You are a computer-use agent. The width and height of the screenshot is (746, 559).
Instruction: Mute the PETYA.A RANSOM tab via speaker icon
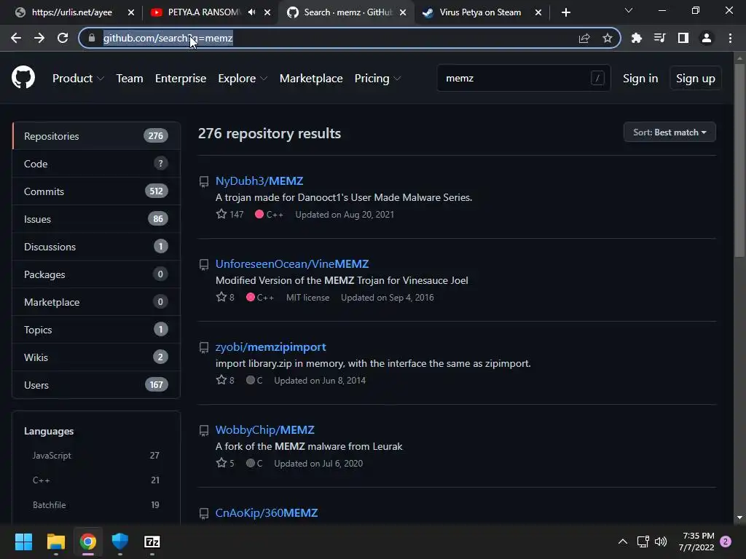click(x=251, y=12)
